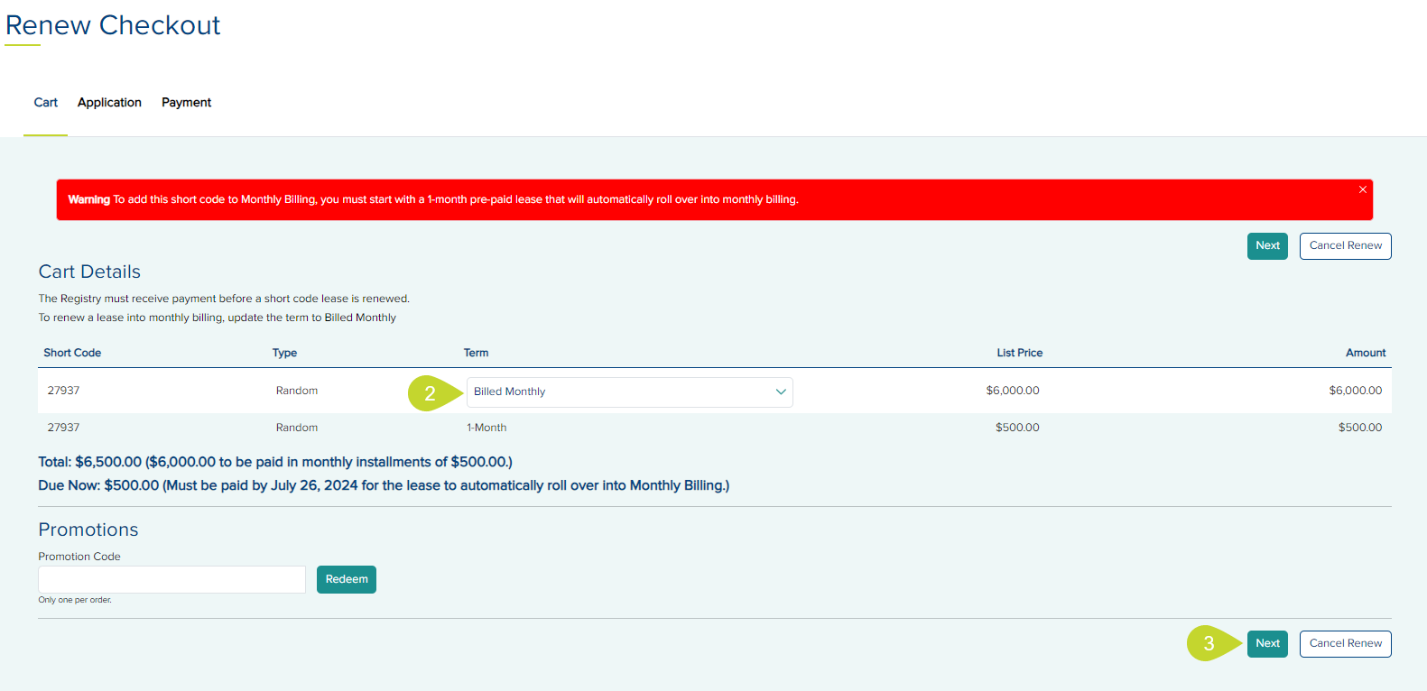Click the Short Code column header
The width and height of the screenshot is (1427, 691).
72,353
